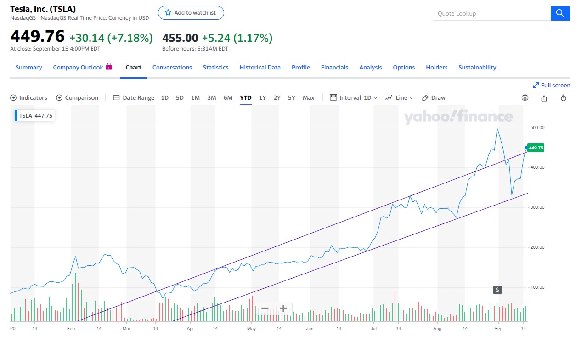This screenshot has width=587, height=337.
Task: Select the 5D range
Action: coord(180,98)
